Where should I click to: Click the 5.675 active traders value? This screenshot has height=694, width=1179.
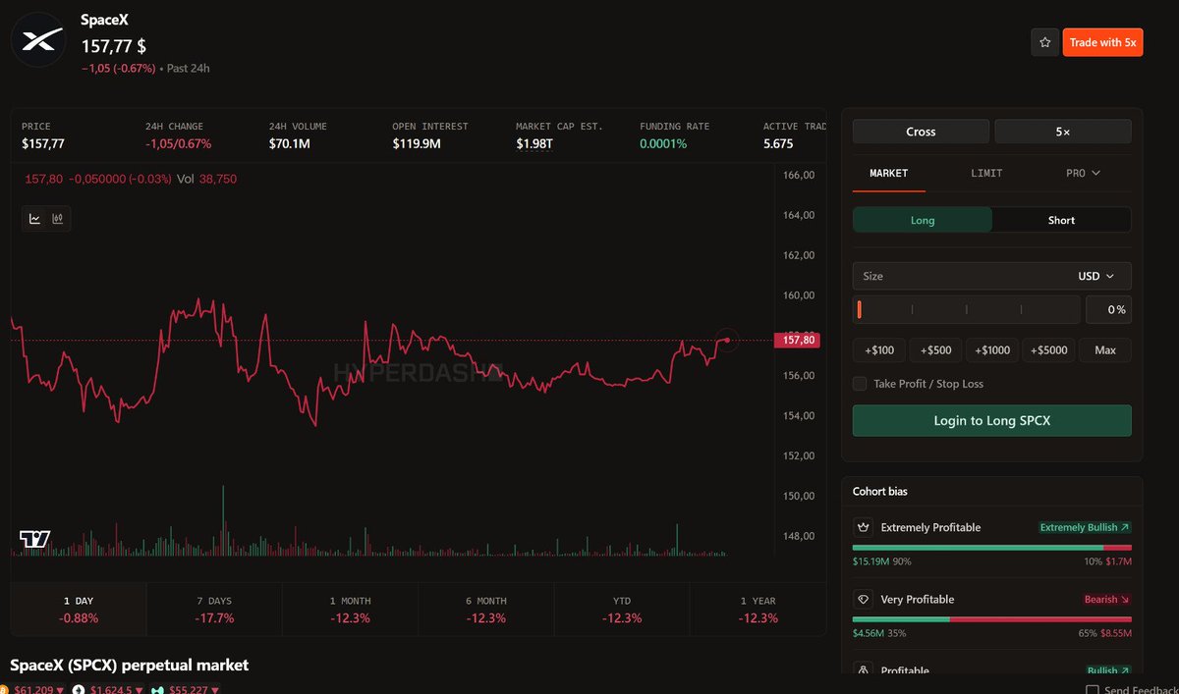pyautogui.click(x=778, y=143)
